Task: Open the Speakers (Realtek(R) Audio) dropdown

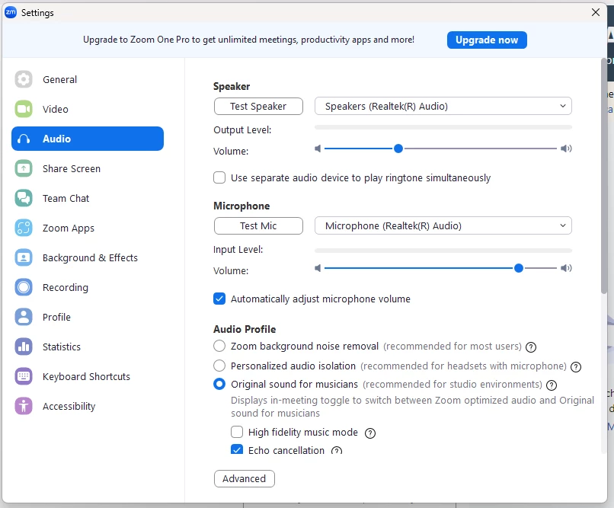Action: [x=443, y=107]
